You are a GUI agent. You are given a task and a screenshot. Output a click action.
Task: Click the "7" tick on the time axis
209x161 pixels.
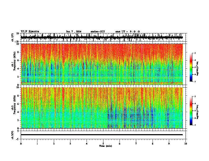click(x=136, y=144)
